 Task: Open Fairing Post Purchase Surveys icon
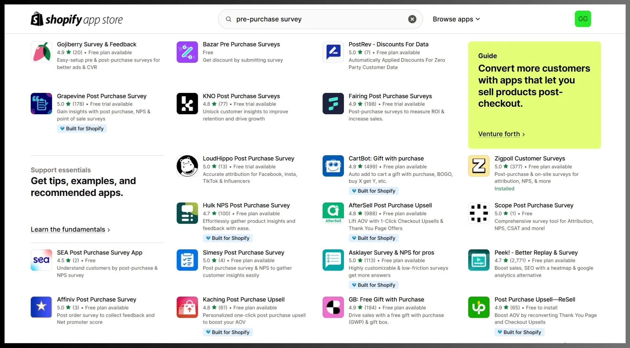click(x=333, y=103)
